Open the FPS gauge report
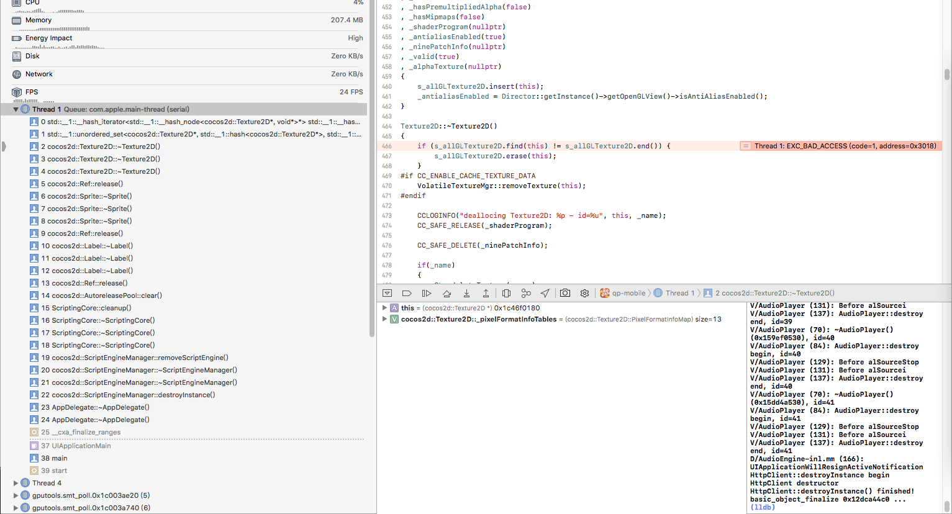The image size is (952, 514). point(188,92)
